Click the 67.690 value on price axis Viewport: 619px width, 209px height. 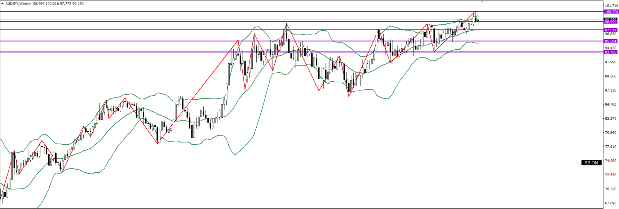pos(611,203)
